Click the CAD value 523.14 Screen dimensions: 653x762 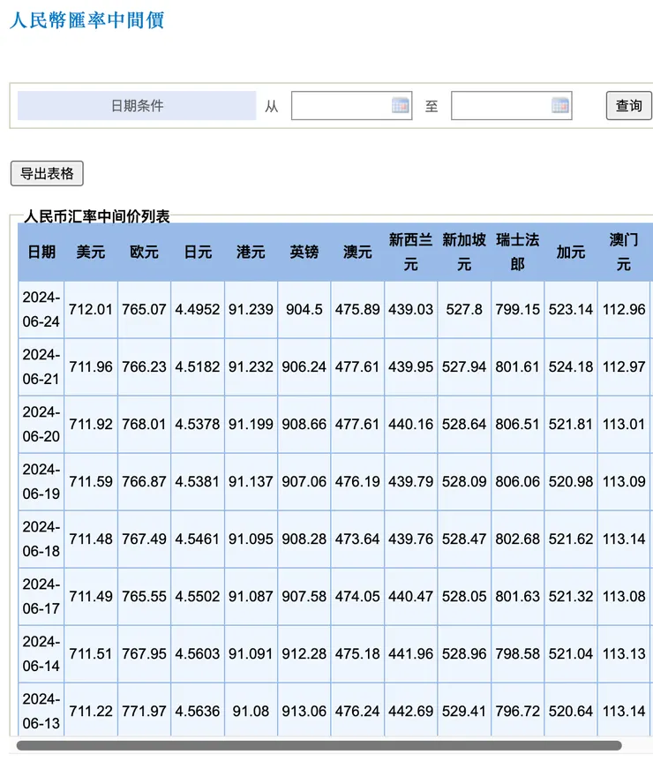point(571,309)
